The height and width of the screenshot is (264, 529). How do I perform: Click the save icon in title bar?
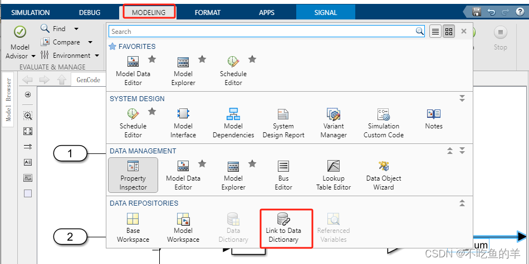[476, 12]
